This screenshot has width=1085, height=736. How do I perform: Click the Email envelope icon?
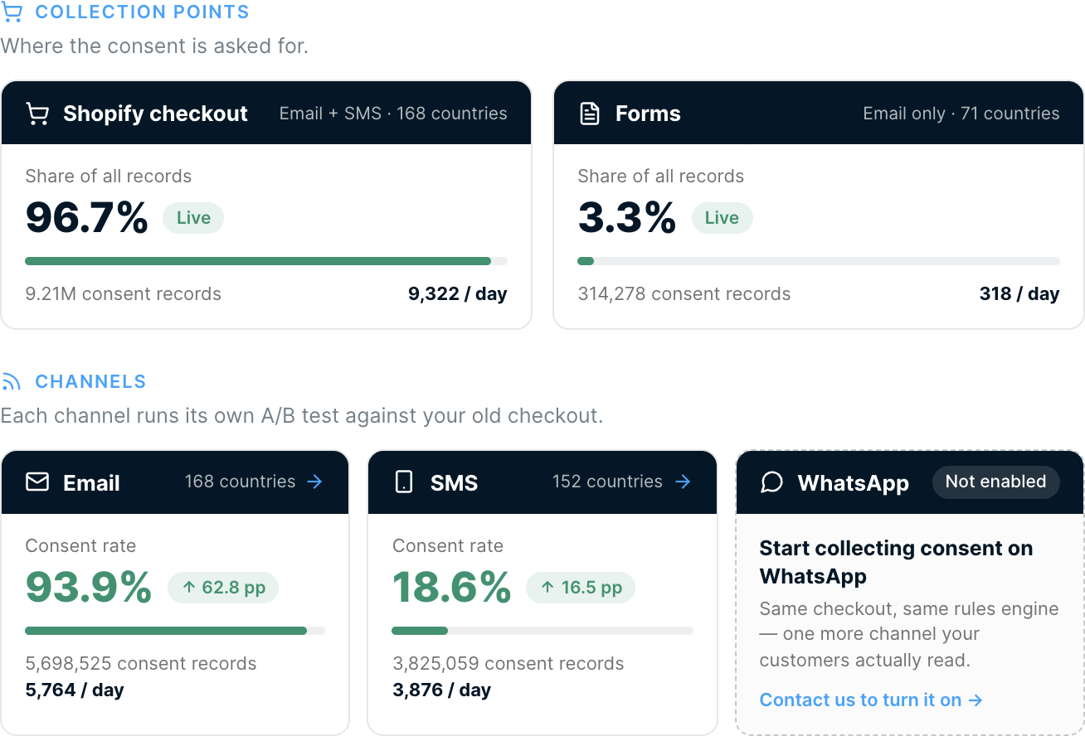tap(37, 482)
